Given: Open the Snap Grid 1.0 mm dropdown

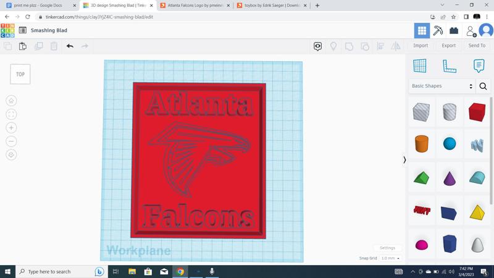Looking at the screenshot, I should [390, 258].
